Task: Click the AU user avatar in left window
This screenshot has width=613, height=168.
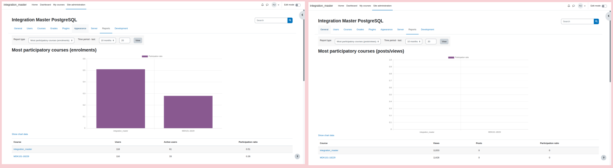Action: (x=274, y=5)
